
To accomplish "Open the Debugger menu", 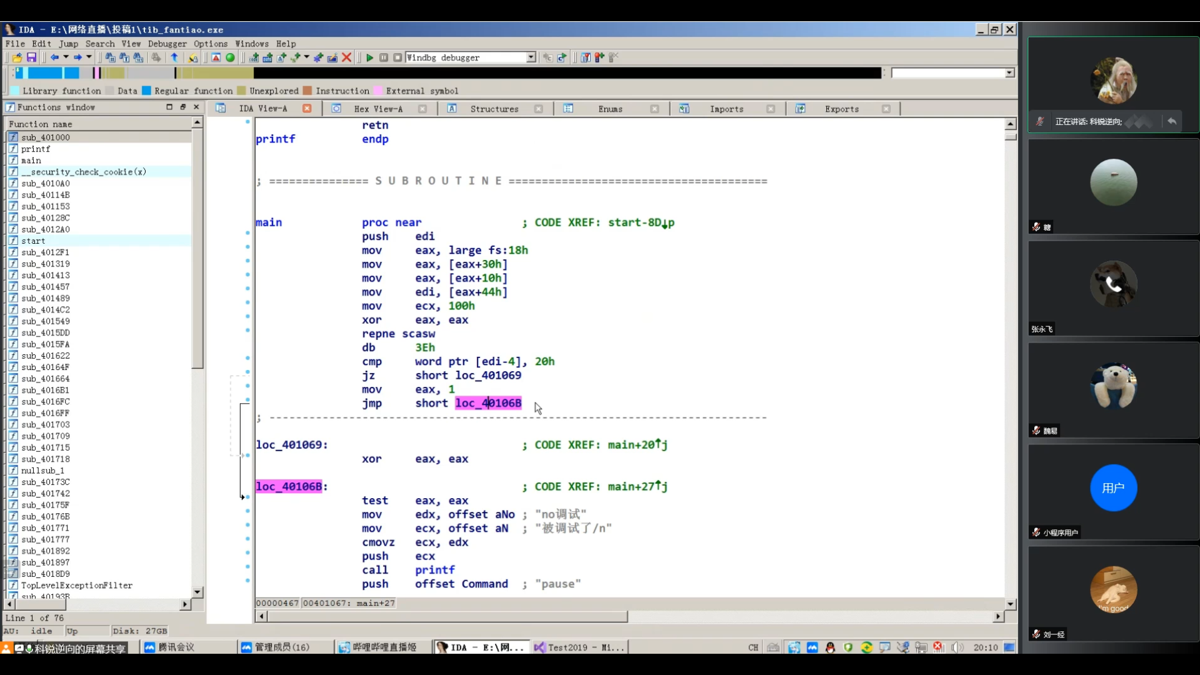I will [x=167, y=44].
